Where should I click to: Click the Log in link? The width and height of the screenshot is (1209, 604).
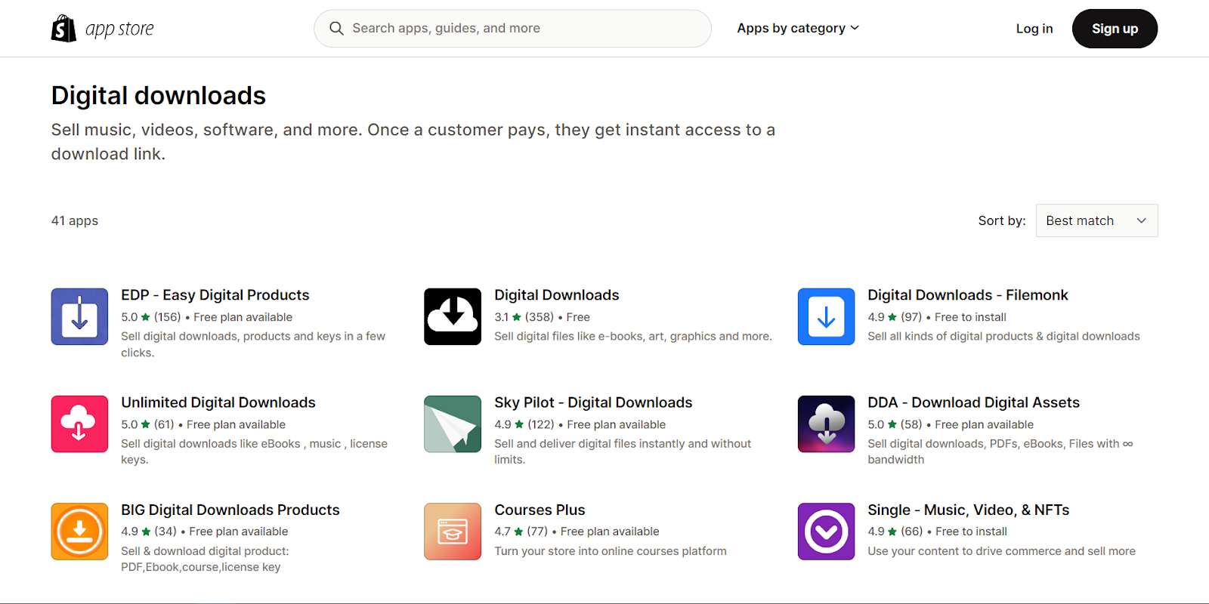tap(1034, 29)
